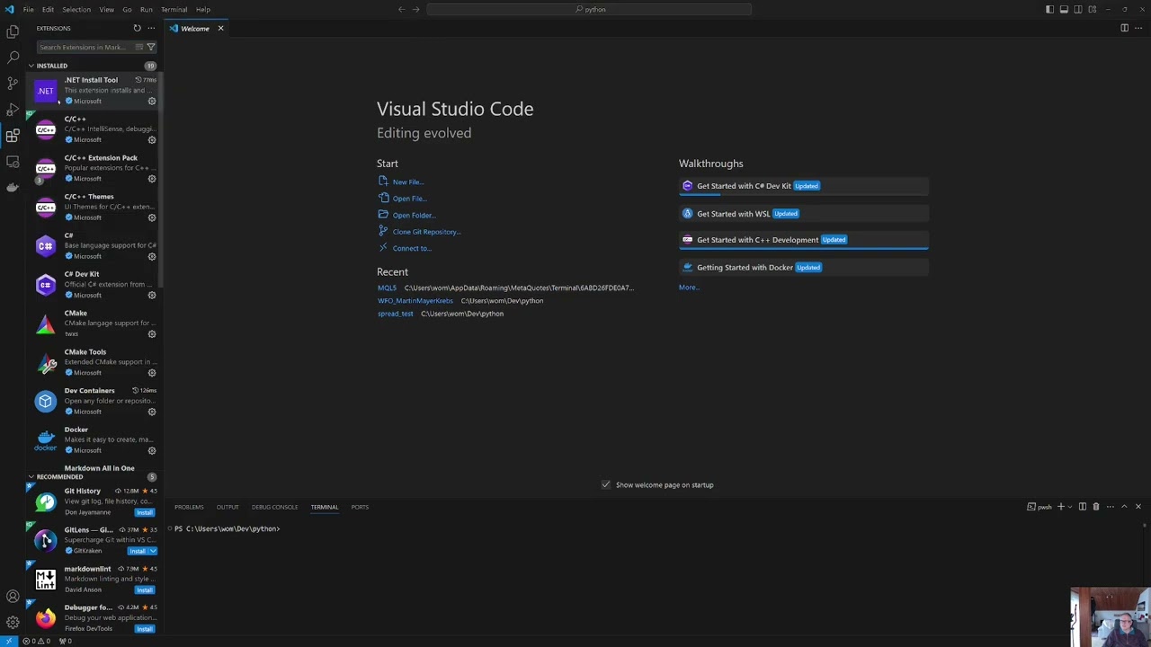Image resolution: width=1151 pixels, height=647 pixels.
Task: Kill terminal with trash icon
Action: [x=1095, y=507]
